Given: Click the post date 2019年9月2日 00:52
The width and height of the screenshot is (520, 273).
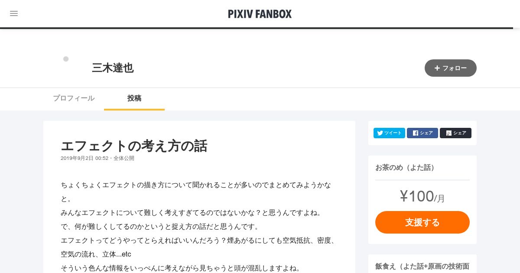Looking at the screenshot, I should click(x=84, y=158).
